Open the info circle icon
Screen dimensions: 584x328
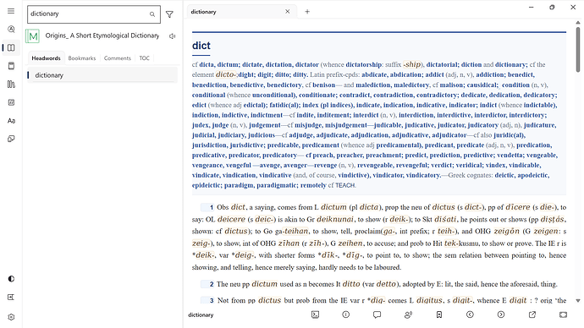(x=346, y=314)
